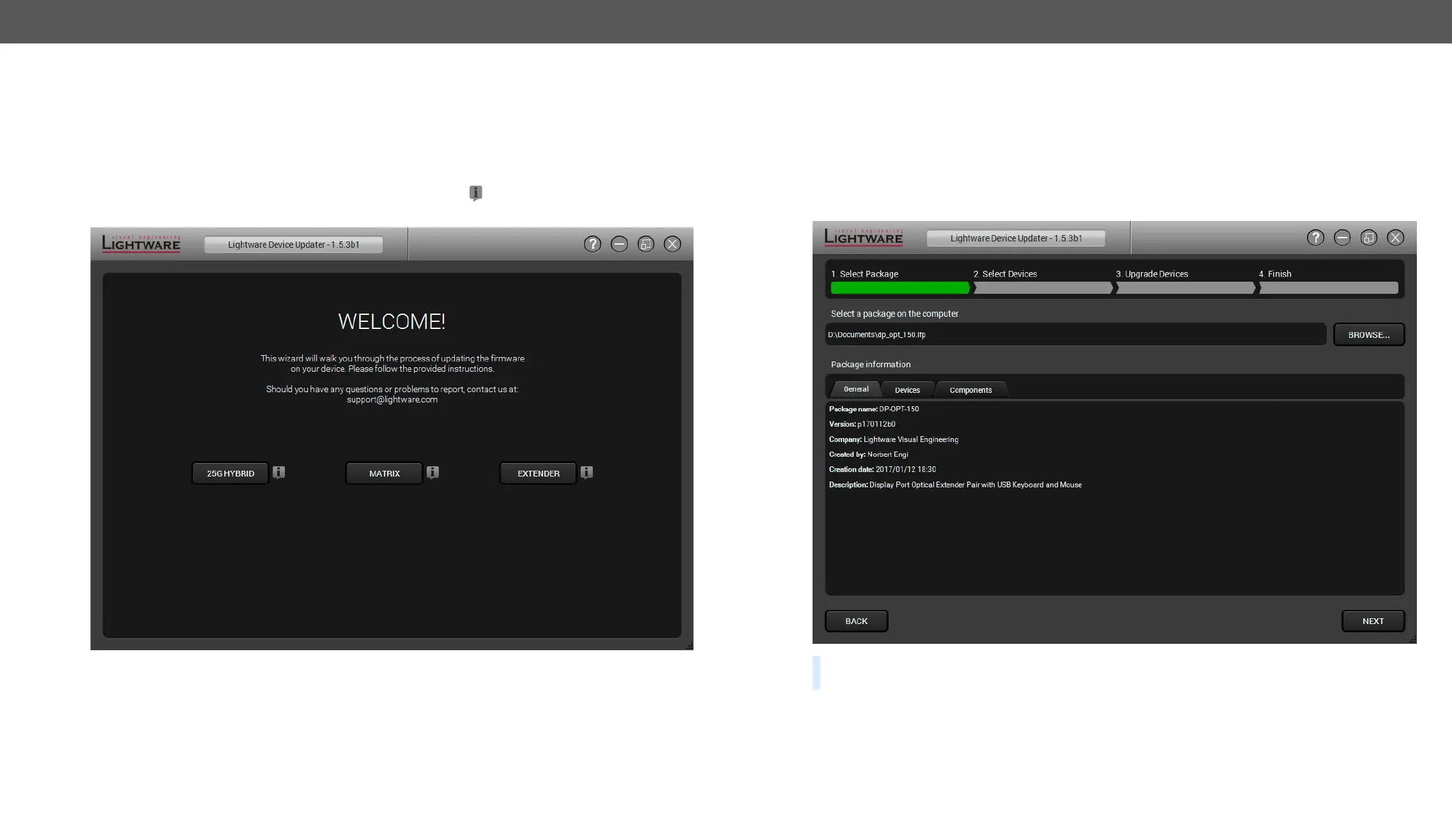Click title 'Lightware Device Updater' in Package window
Image resolution: width=1452 pixels, height=815 pixels.
(1016, 238)
